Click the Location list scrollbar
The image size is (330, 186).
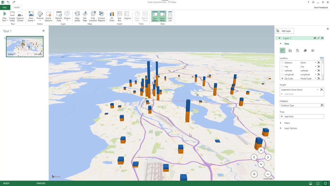(x=323, y=70)
